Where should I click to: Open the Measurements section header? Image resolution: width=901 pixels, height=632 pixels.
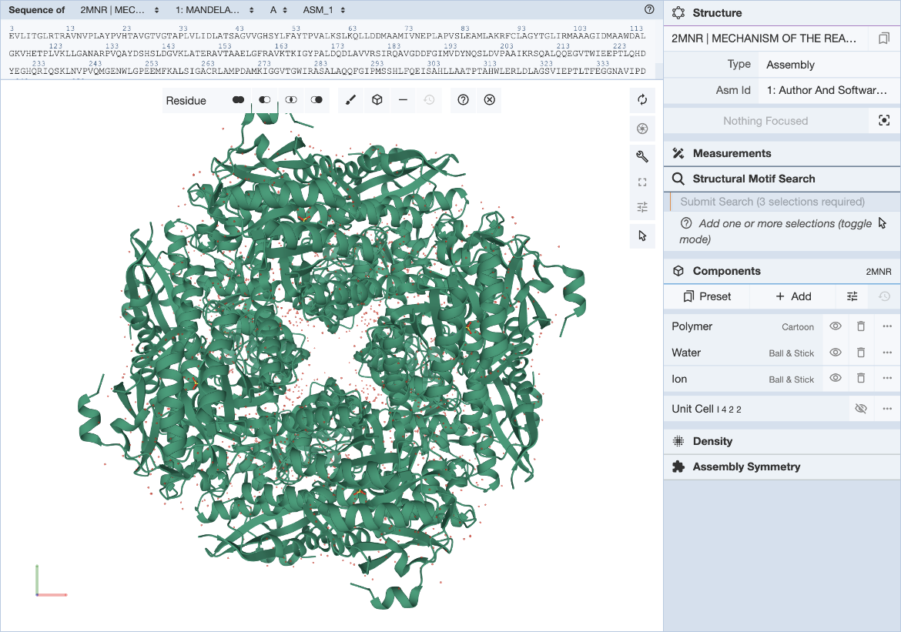click(732, 153)
